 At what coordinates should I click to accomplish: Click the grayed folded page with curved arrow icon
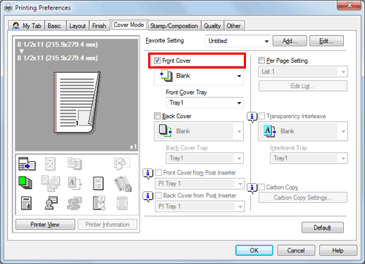122,163
